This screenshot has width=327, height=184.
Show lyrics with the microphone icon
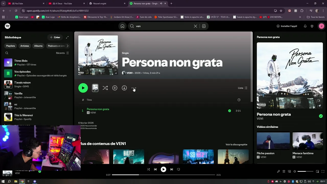278,171
